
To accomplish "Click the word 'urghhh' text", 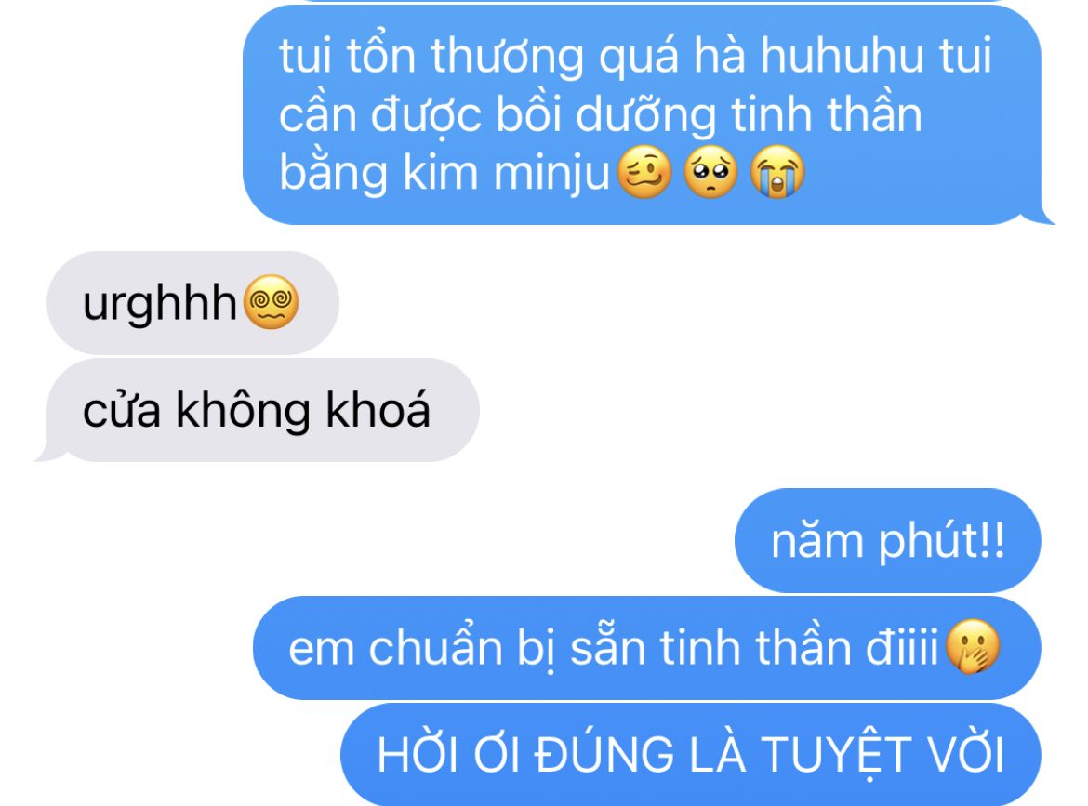I will point(160,304).
